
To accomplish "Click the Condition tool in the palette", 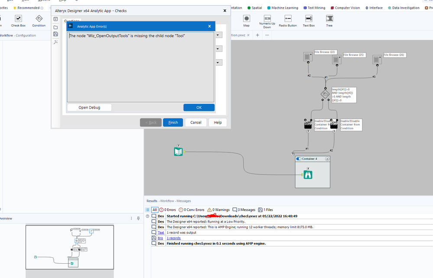I will coord(39,19).
